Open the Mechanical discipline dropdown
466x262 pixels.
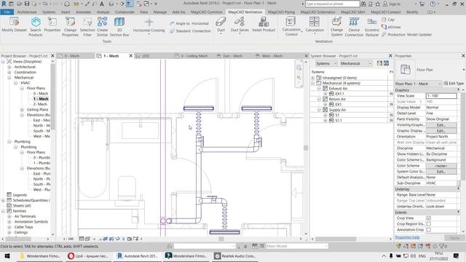coord(356,63)
